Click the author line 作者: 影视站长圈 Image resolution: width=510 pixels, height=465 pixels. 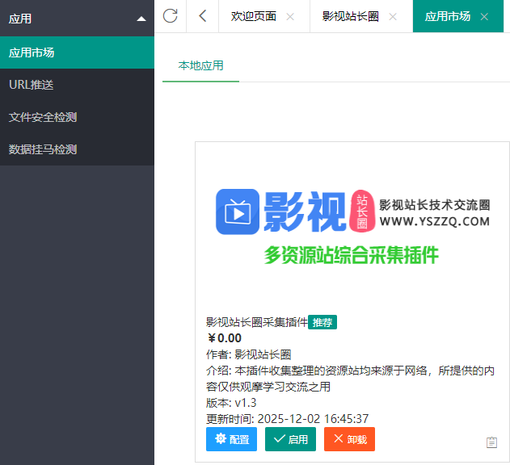click(248, 354)
